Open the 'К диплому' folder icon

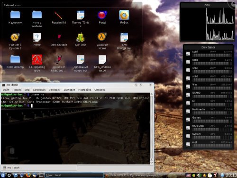tap(15, 15)
